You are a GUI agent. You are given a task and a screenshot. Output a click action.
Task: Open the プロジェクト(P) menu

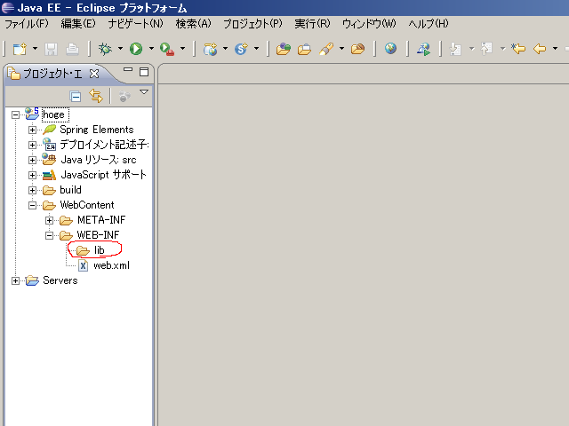point(252,23)
